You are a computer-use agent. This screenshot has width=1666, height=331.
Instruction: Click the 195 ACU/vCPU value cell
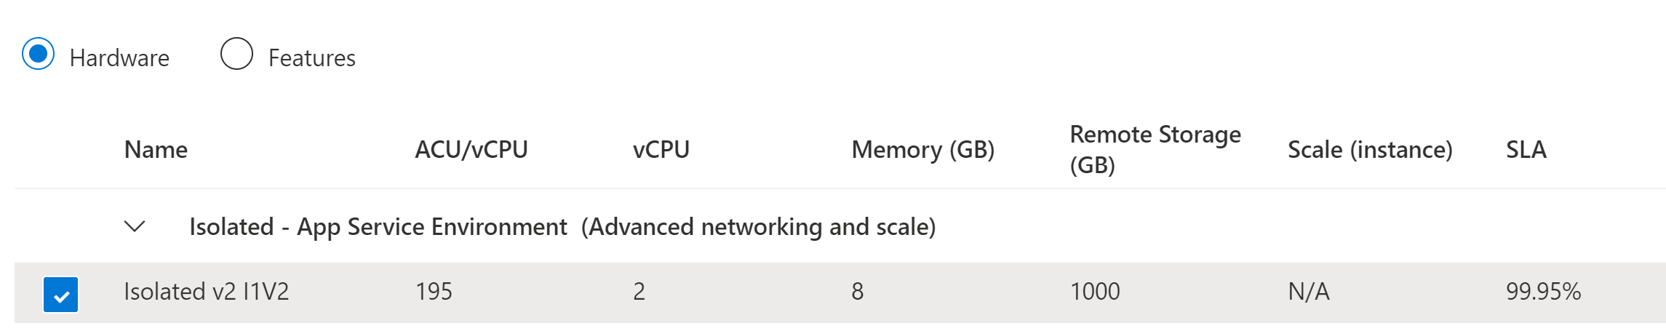click(x=434, y=292)
